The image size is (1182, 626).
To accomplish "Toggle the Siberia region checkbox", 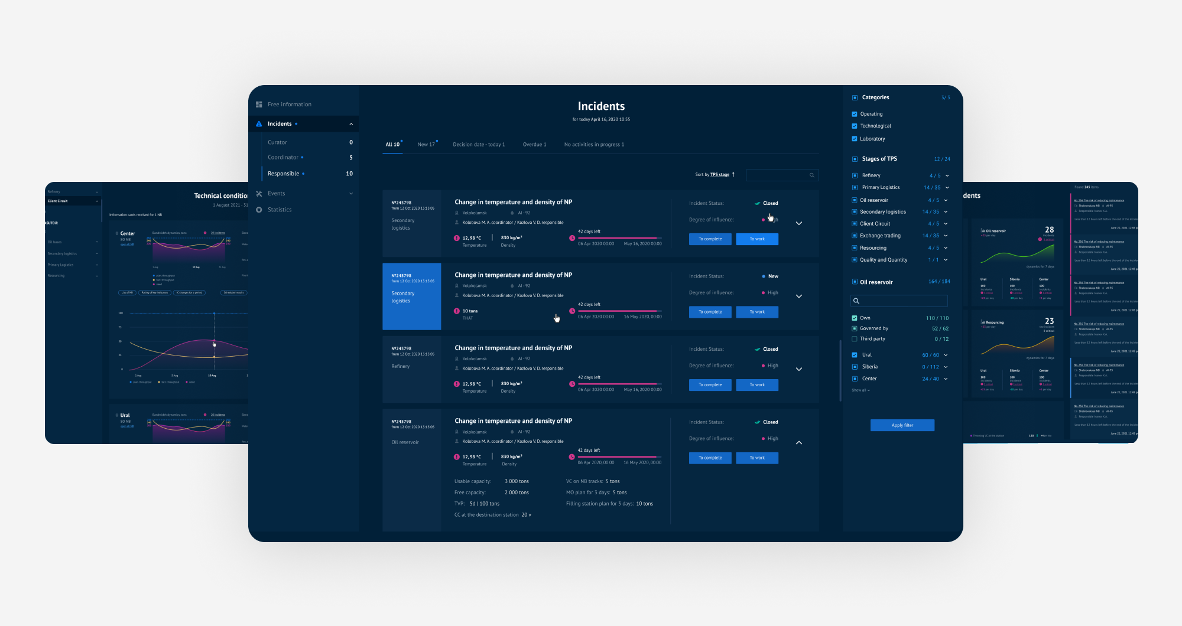I will [x=855, y=367].
